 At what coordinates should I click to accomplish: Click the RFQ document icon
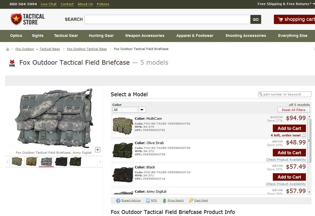coord(148,201)
